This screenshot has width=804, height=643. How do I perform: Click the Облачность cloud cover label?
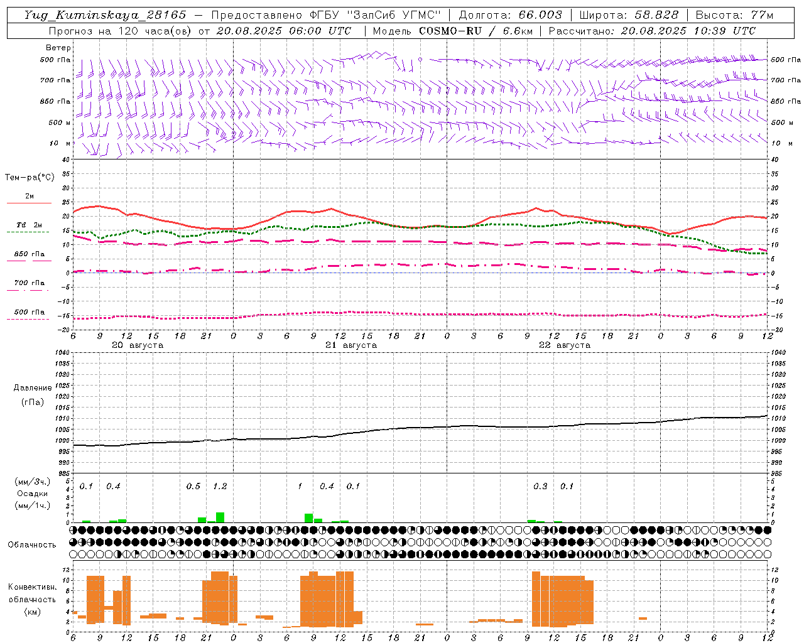tap(32, 545)
